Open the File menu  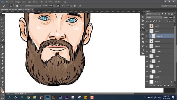pyautogui.click(x=7, y=2)
